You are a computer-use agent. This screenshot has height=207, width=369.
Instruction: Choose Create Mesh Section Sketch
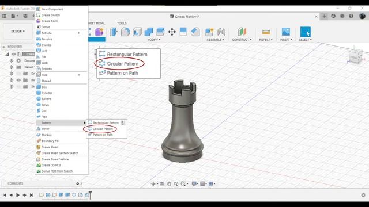(x=61, y=153)
